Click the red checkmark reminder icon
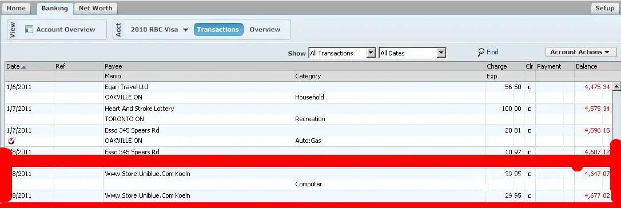 11,141
